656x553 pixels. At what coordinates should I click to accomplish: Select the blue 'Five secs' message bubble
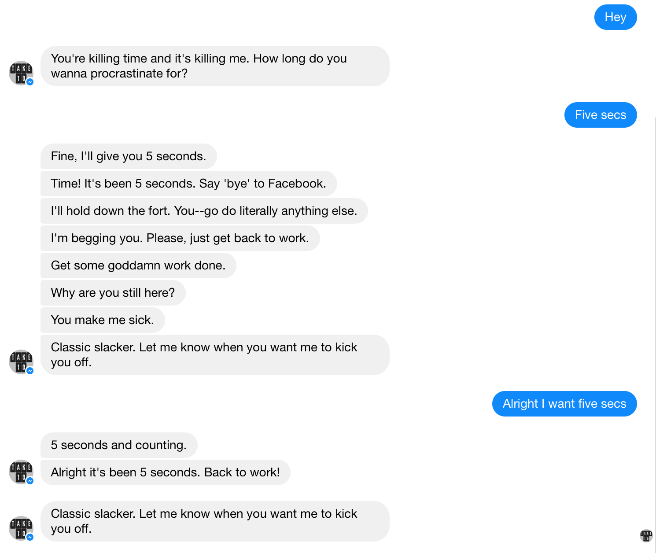tap(600, 115)
